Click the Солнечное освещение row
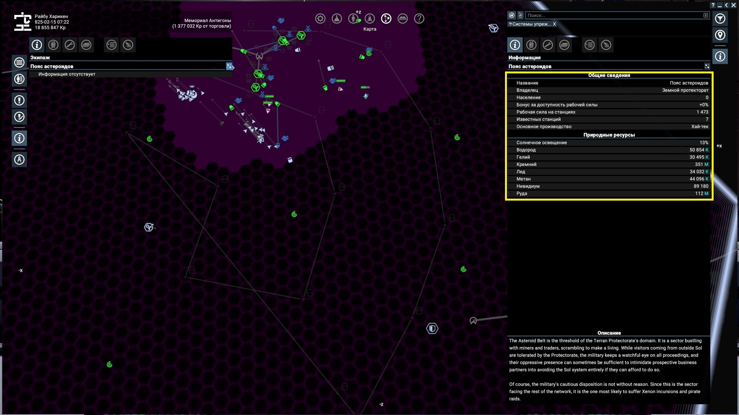Image resolution: width=739 pixels, height=415 pixels. coord(609,143)
